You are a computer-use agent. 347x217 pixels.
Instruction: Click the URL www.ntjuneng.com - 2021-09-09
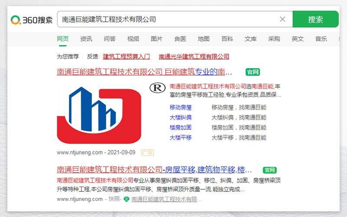96,153
